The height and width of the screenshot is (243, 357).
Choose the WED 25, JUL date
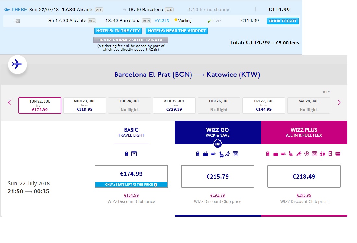(174, 105)
